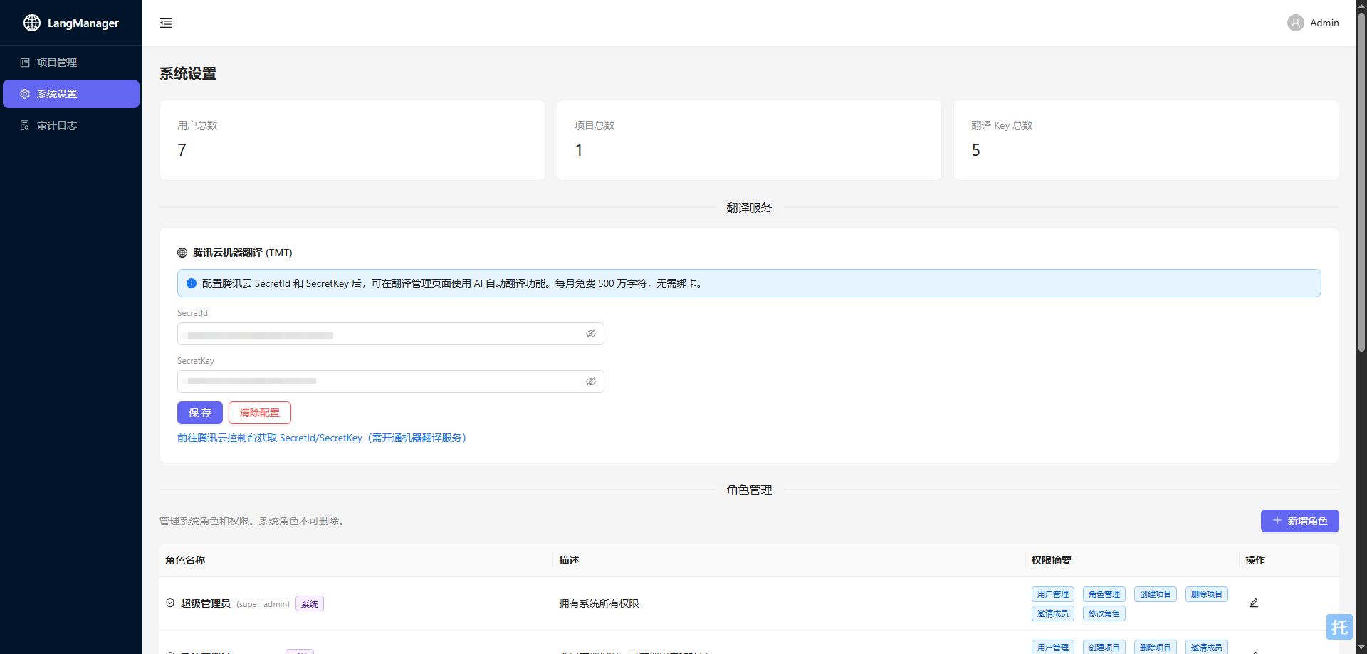Open 项目管理 in the sidebar
The width and height of the screenshot is (1367, 654).
pos(71,63)
